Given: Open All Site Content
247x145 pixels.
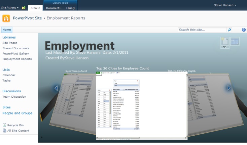Looking at the screenshot, I should (18, 131).
